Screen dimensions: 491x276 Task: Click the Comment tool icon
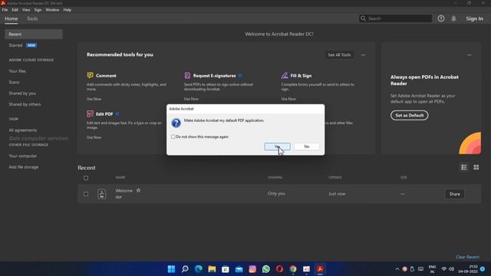(x=90, y=75)
